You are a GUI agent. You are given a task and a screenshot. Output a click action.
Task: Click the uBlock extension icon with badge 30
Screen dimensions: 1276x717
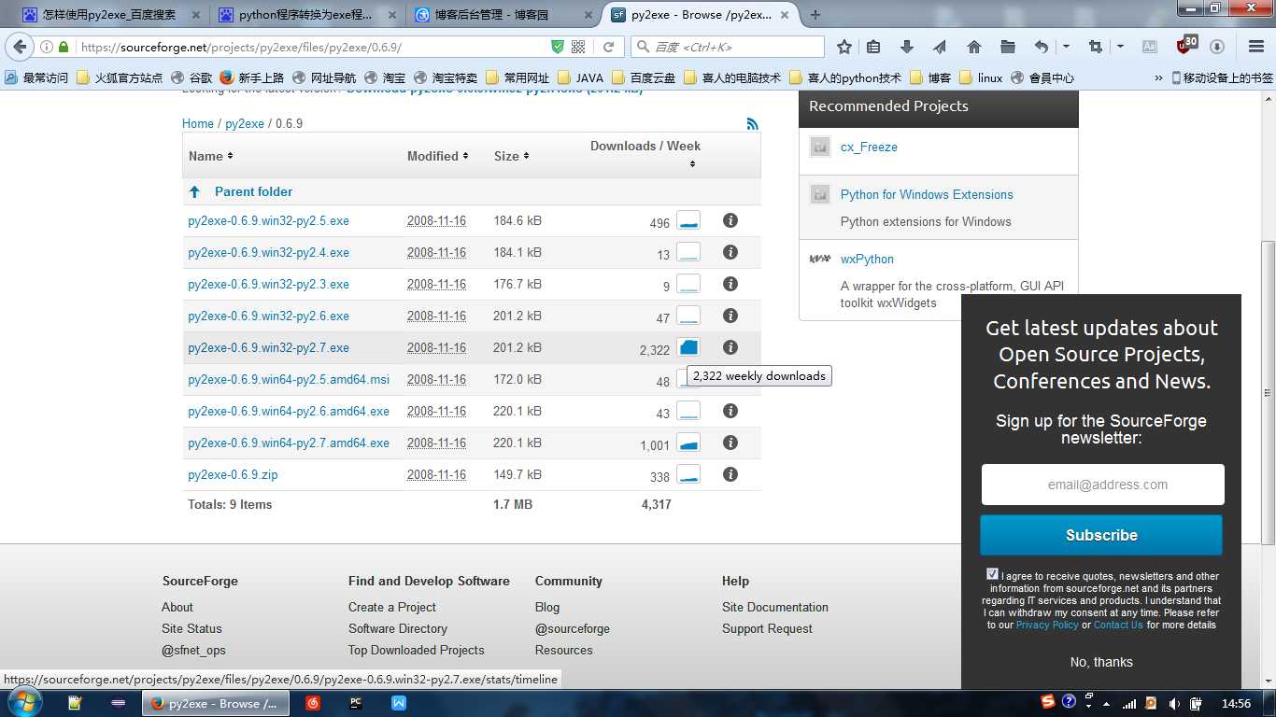1186,46
